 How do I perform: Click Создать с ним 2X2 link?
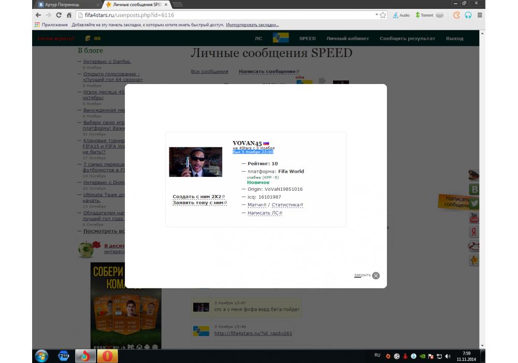click(197, 197)
